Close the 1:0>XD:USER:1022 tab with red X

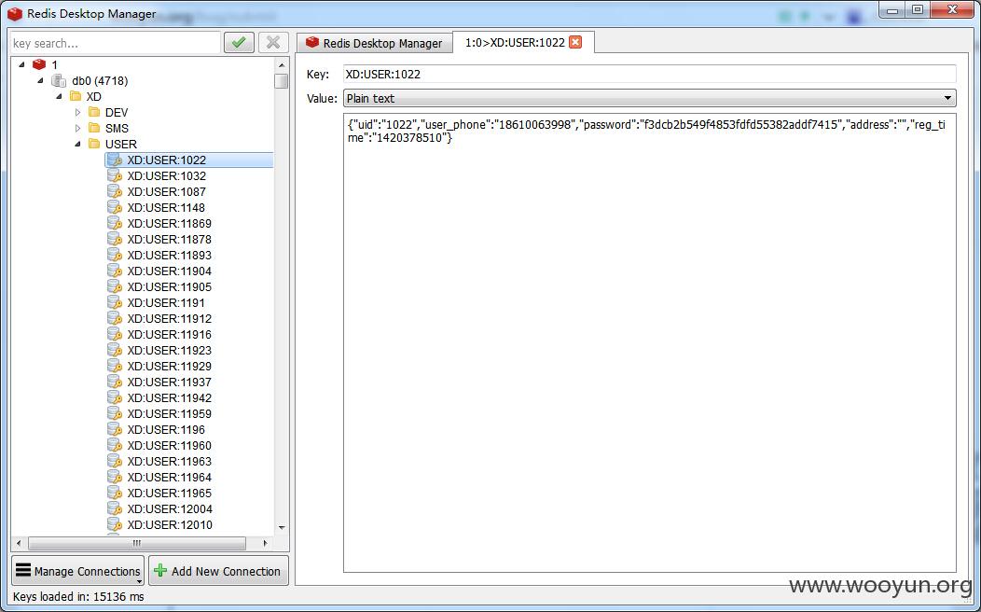tap(575, 42)
